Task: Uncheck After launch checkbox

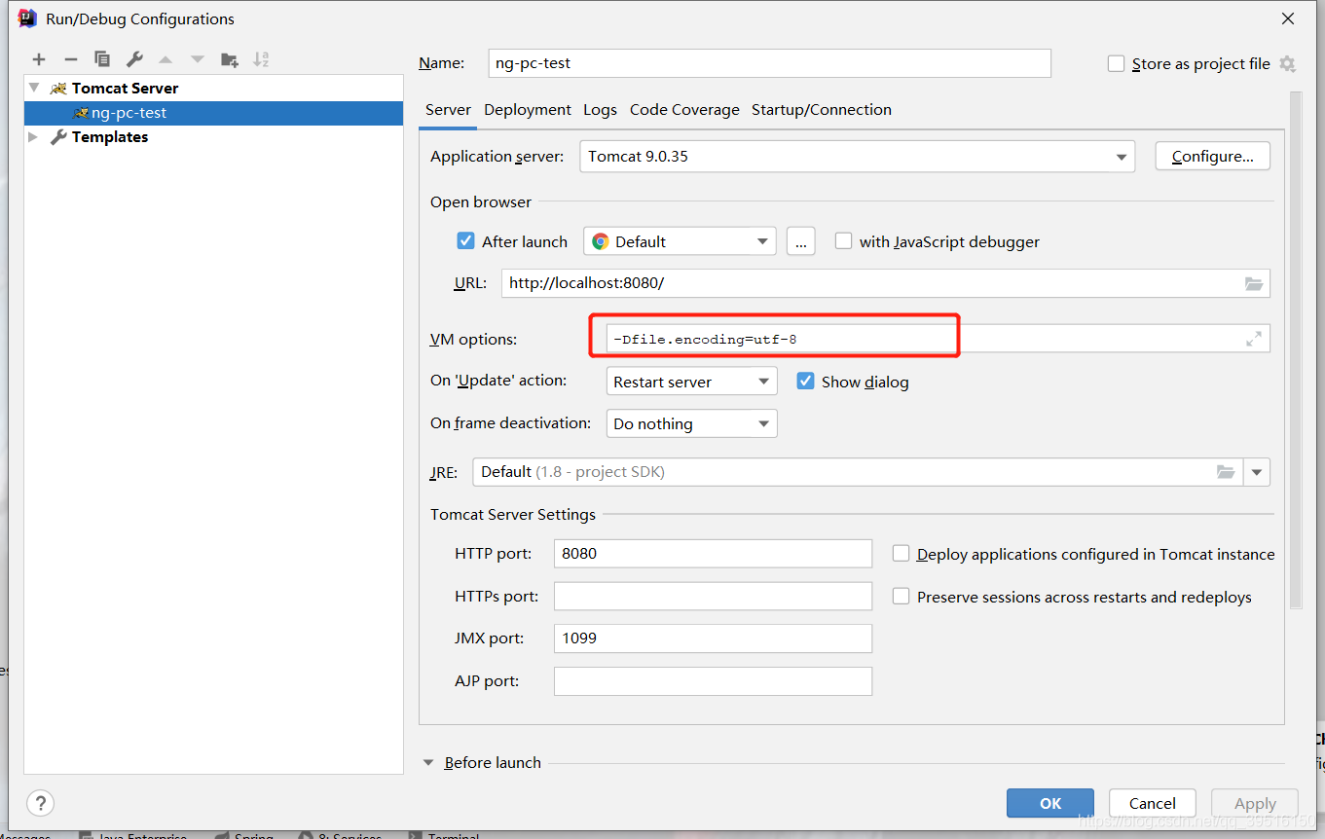Action: (x=465, y=241)
